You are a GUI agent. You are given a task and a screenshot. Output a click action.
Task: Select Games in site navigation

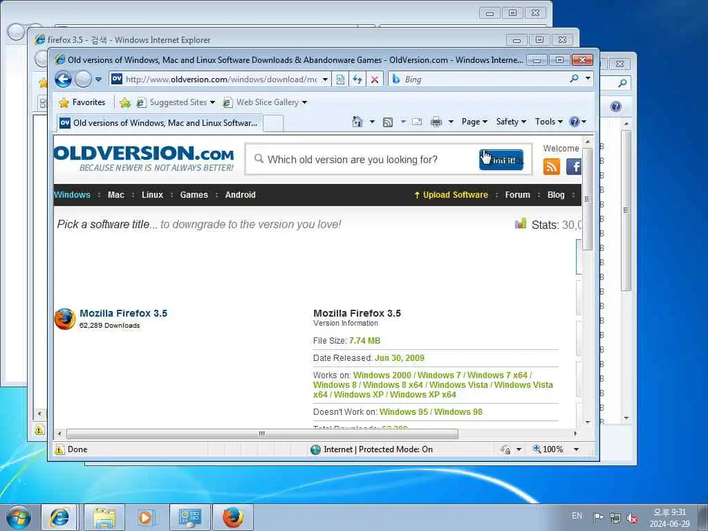194,195
